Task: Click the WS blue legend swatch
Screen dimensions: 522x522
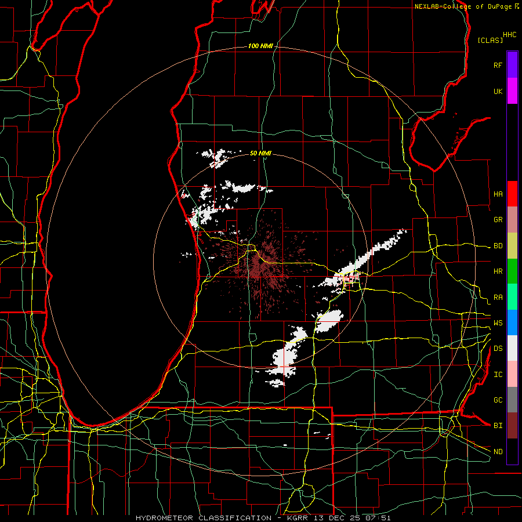Action: [512, 322]
